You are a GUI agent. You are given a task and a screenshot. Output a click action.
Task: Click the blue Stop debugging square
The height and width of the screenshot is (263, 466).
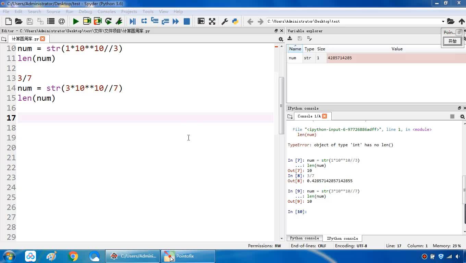click(187, 21)
